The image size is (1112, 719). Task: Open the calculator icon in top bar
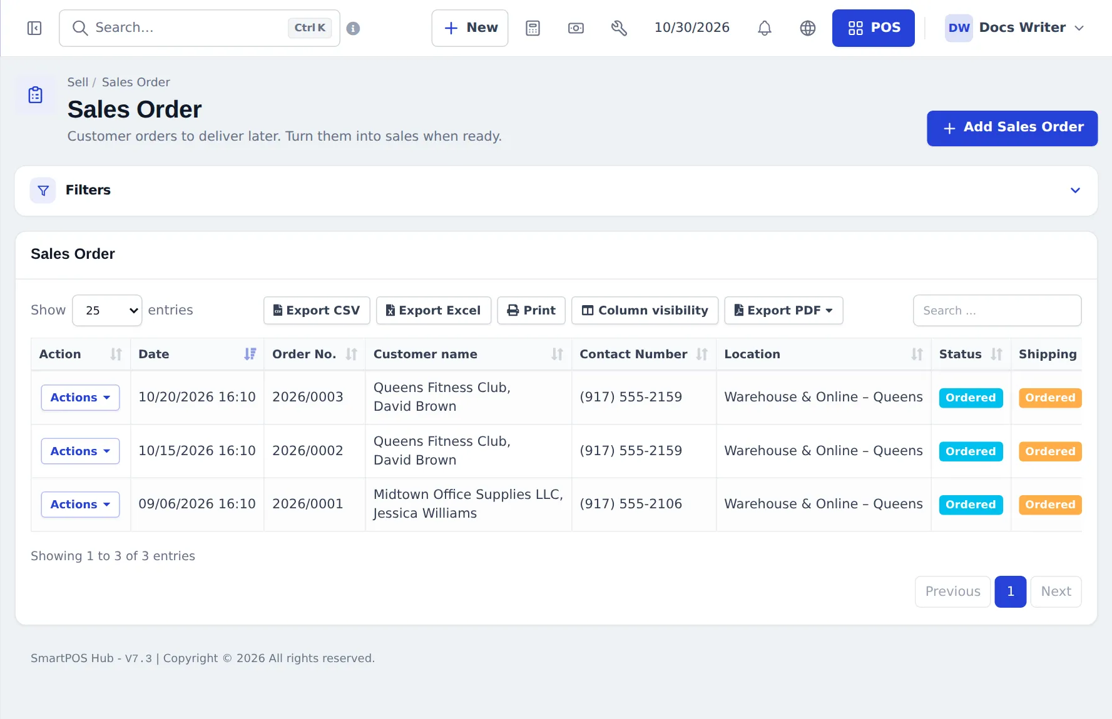(x=533, y=28)
